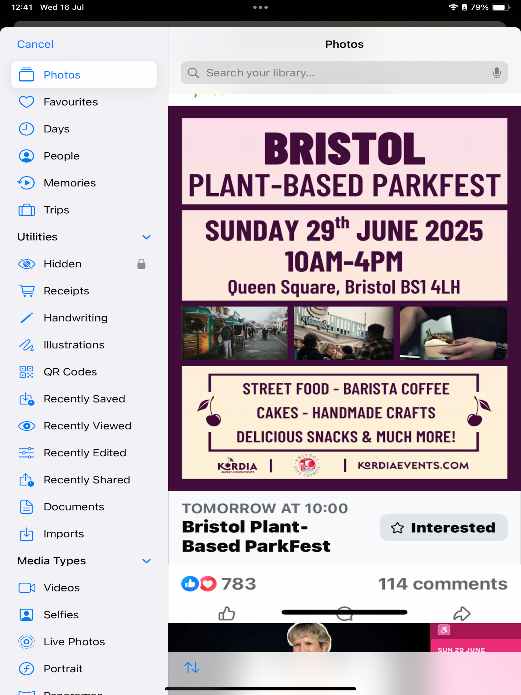Tap the Documents page icon
This screenshot has width=521, height=695.
(26, 507)
